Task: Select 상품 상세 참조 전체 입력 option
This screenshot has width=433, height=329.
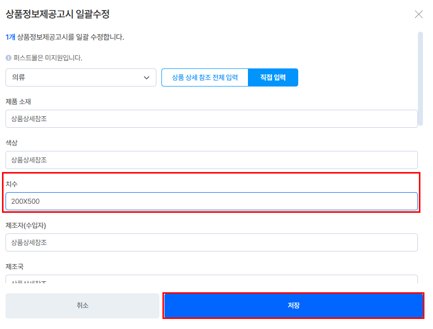Action: [205, 77]
